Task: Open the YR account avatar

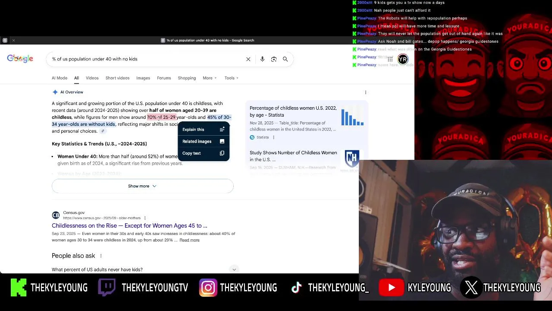Action: pos(403,60)
